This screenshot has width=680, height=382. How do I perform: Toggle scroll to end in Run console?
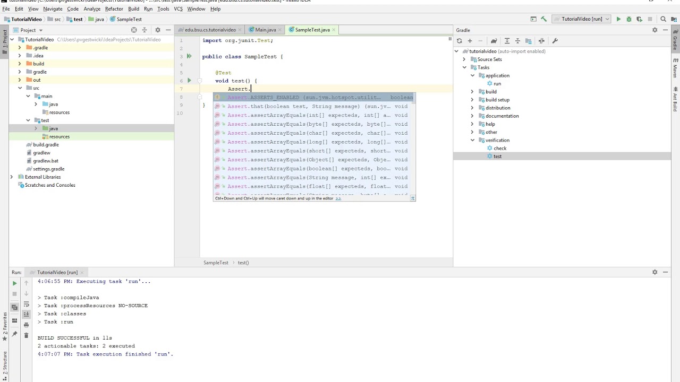[x=26, y=315]
